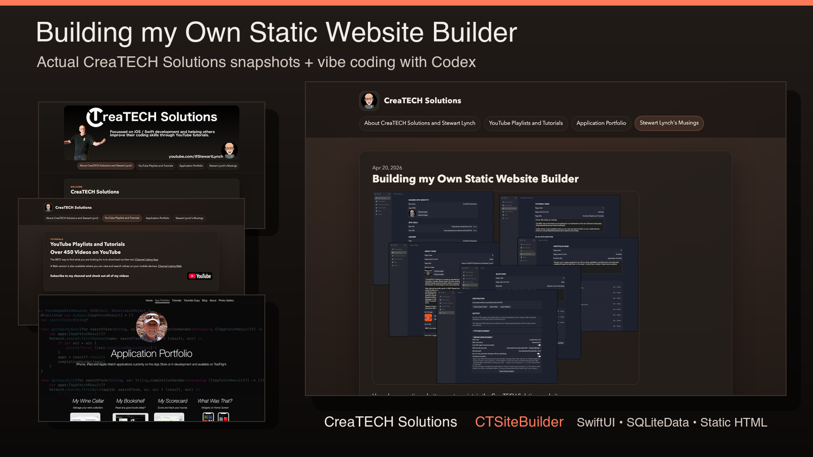Click the Home nav item on the portfolio site
Image resolution: width=813 pixels, height=457 pixels.
[149, 301]
